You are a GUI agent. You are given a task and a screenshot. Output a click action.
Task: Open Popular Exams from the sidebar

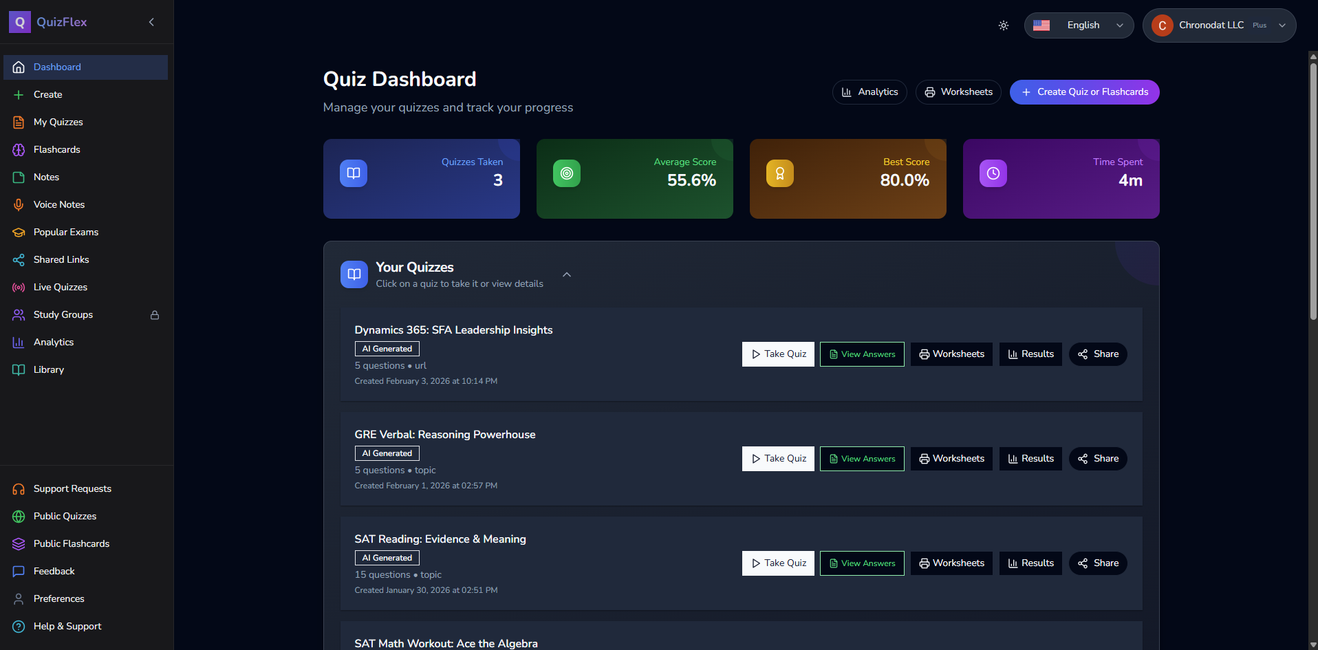65,232
